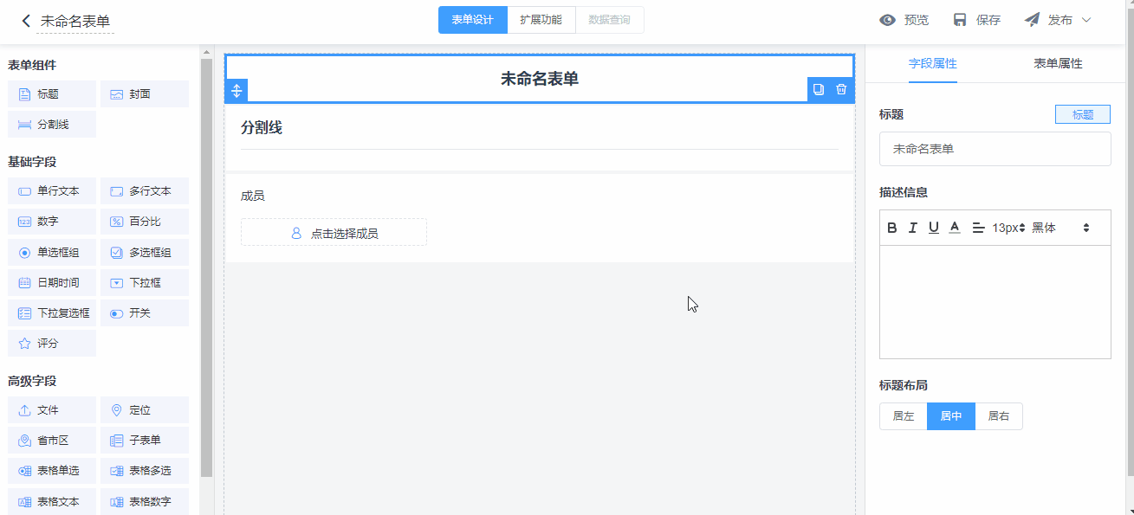Toggle underline formatting in description editor
The image size is (1134, 515).
(x=933, y=228)
